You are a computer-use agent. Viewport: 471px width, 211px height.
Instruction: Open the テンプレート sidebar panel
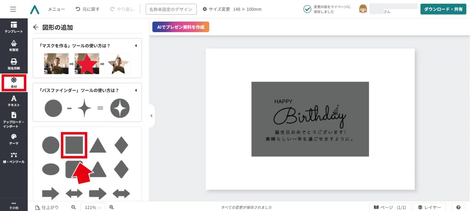[14, 27]
